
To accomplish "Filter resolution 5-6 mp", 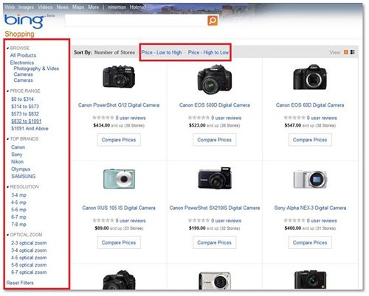I will (x=18, y=210).
